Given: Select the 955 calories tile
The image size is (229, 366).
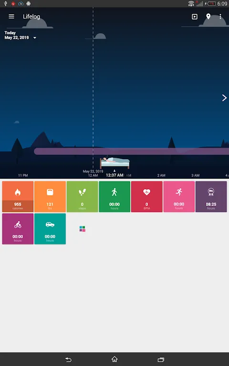Looking at the screenshot, I should (x=18, y=196).
